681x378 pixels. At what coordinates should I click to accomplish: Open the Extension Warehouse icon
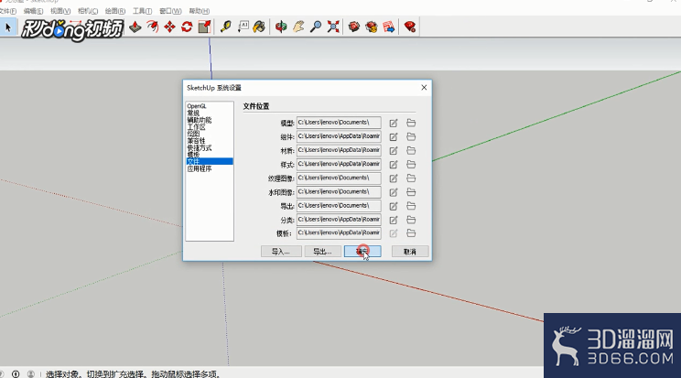pos(372,27)
